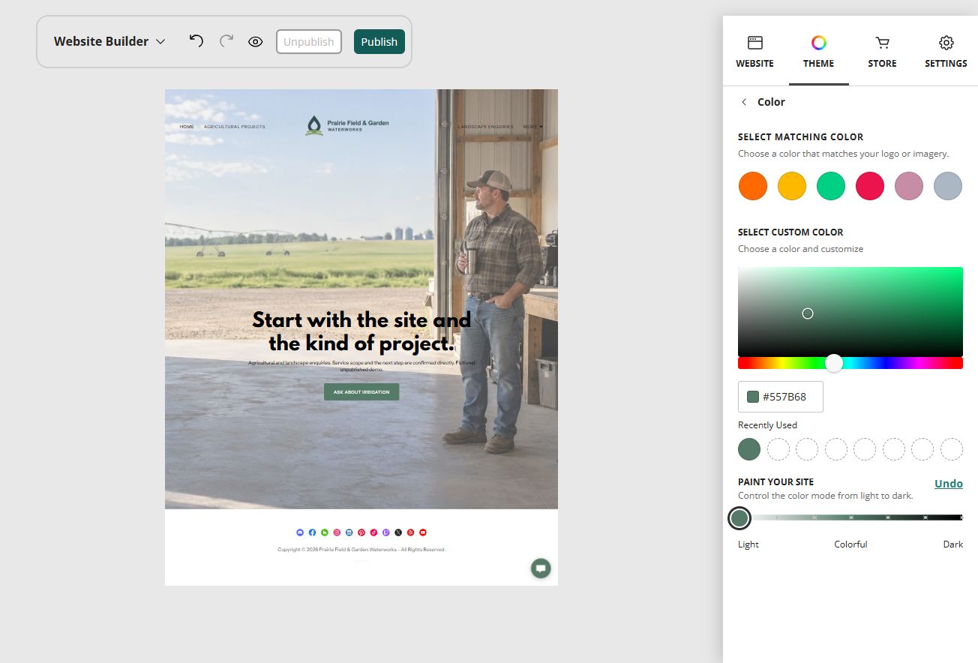The height and width of the screenshot is (663, 978).
Task: Click the Paint Your Site slider handle
Action: point(739,517)
